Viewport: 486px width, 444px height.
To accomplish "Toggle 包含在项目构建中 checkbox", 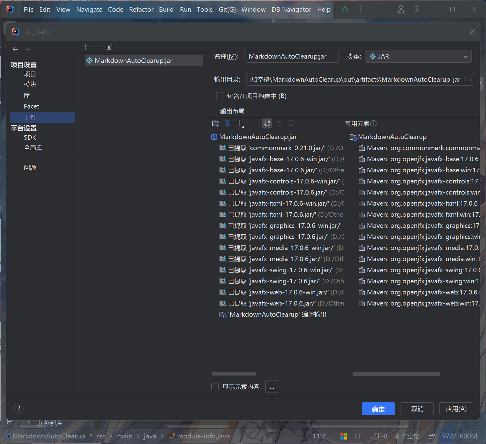I will coord(220,96).
